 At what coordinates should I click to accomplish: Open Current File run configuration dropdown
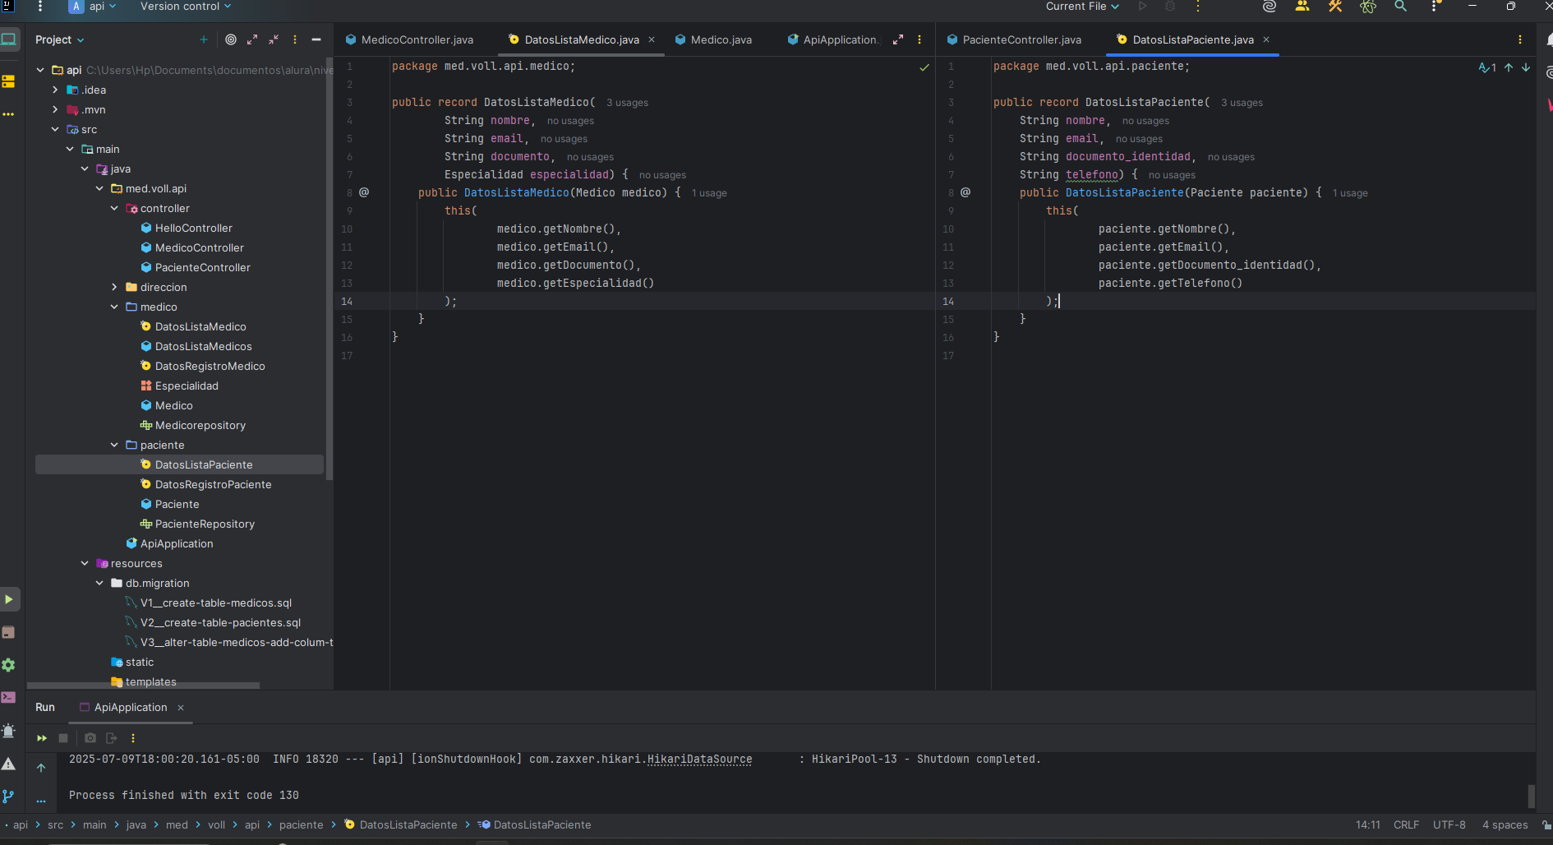point(1082,7)
